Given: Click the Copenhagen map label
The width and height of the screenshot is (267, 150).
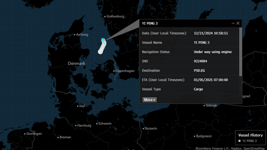Looking at the screenshot, I should point(125,71).
